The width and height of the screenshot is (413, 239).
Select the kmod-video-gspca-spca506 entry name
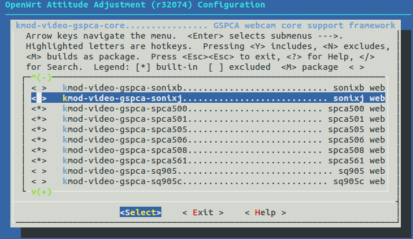(125, 140)
